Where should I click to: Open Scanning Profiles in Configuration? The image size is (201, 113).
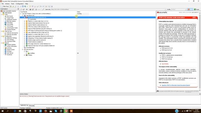pyautogui.click(x=11, y=41)
